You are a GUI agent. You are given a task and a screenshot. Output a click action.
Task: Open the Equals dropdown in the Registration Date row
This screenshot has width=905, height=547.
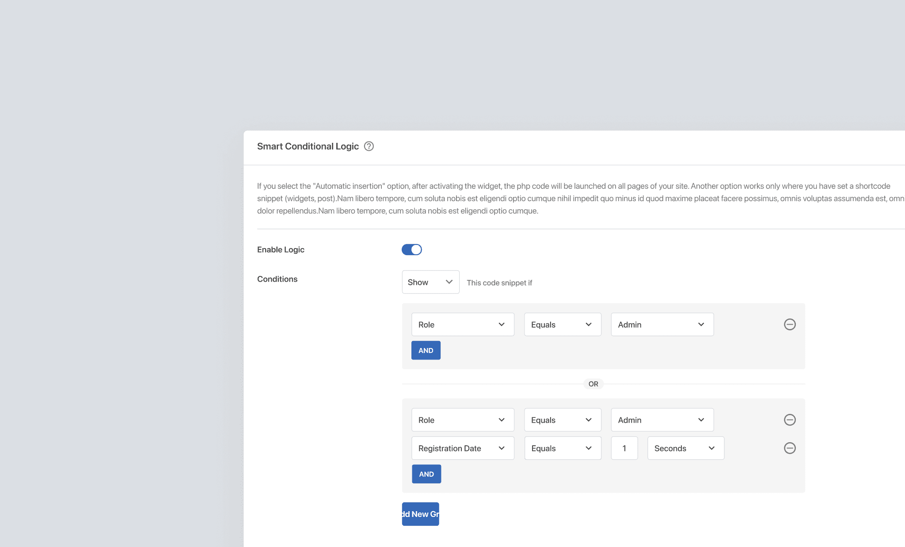tap(562, 448)
